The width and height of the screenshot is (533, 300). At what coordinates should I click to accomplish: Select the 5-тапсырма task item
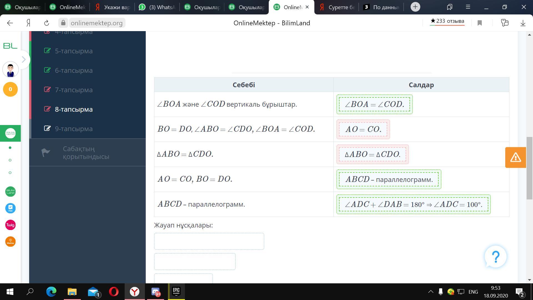coord(74,51)
